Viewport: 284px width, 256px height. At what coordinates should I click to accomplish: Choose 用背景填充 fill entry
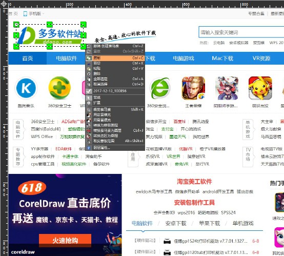click(115, 120)
